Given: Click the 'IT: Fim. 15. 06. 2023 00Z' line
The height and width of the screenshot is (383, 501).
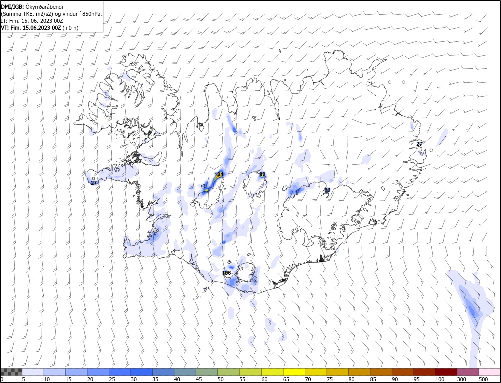Looking at the screenshot, I should pos(32,21).
